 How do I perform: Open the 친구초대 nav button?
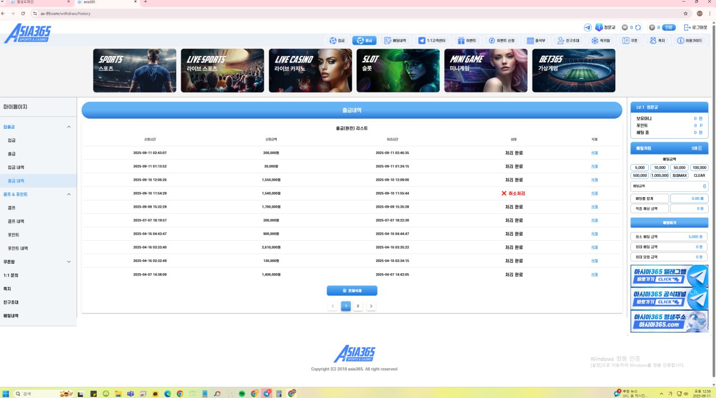tap(568, 40)
